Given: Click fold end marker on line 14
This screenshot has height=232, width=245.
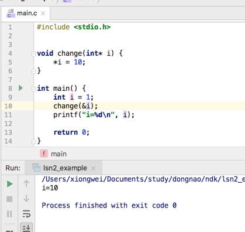Looking at the screenshot, I should point(33,141).
